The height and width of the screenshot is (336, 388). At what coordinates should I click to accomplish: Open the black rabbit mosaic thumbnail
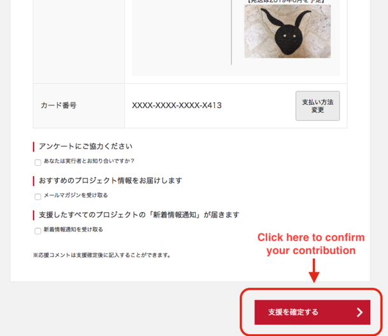click(x=288, y=31)
